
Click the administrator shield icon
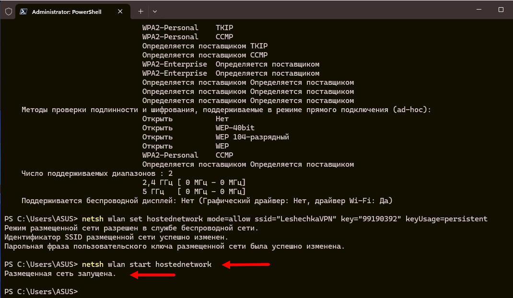point(8,11)
